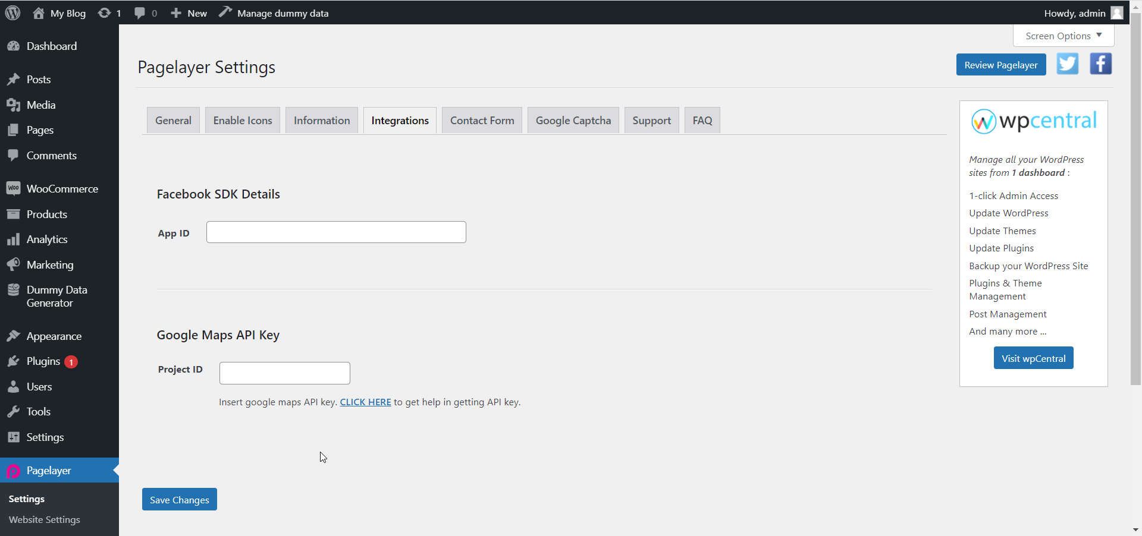Viewport: 1142px width, 536px height.
Task: Follow the CLICK HERE API key link
Action: [365, 402]
